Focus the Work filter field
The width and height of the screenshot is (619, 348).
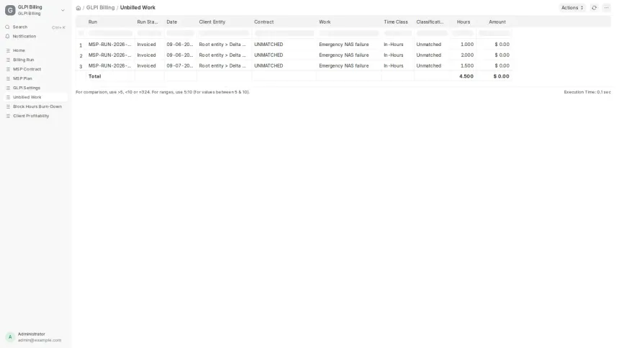[349, 33]
